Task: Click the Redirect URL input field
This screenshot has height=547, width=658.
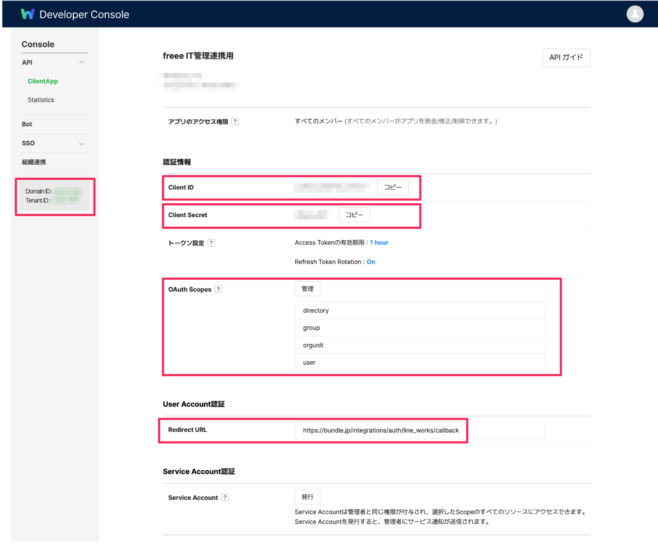Action: point(419,430)
